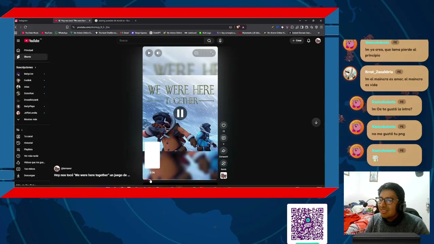This screenshot has height=244, width=434.
Task: Open the Brave shields icon
Action: pyautogui.click(x=238, y=27)
